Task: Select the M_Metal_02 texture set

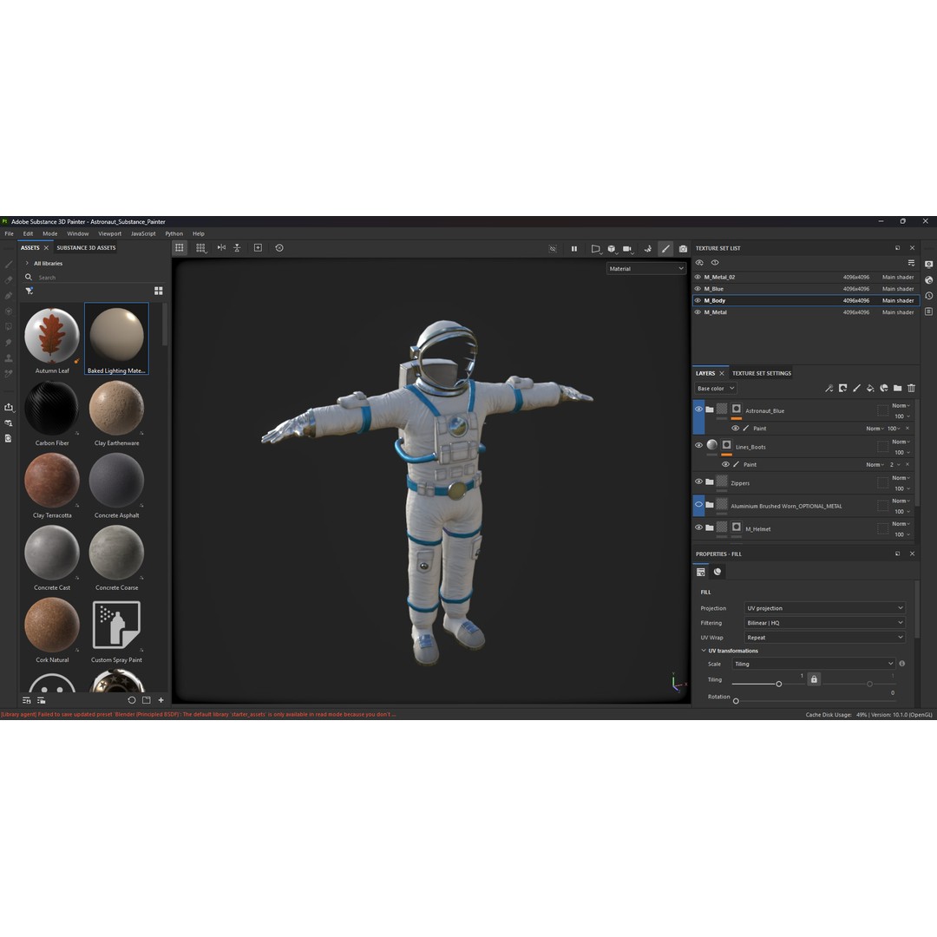Action: tap(721, 277)
